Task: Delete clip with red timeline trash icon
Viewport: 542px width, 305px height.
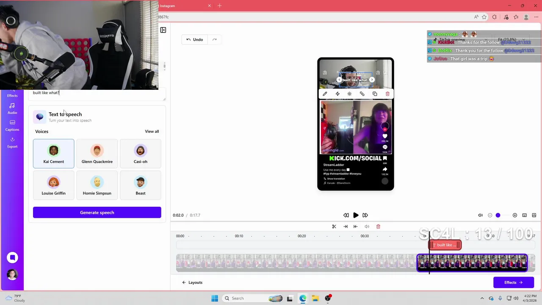Action: click(378, 227)
